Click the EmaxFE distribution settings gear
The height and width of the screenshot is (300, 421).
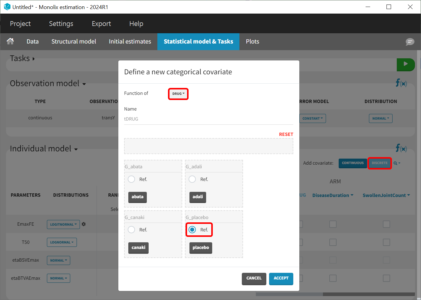point(84,224)
